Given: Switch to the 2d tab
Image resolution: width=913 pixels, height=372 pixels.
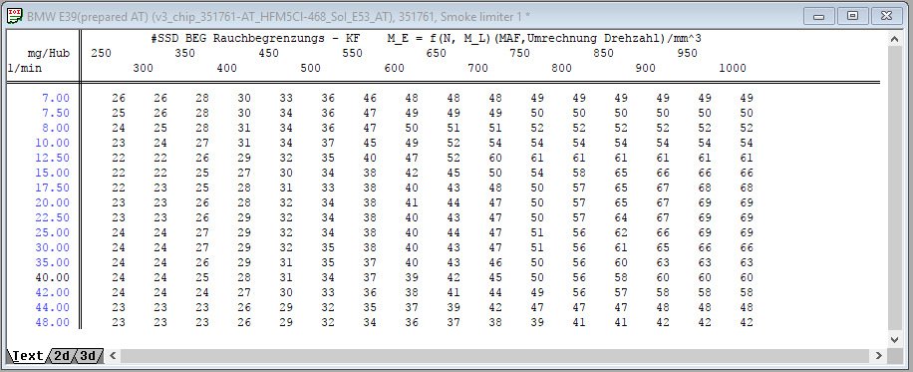Looking at the screenshot, I should (62, 355).
